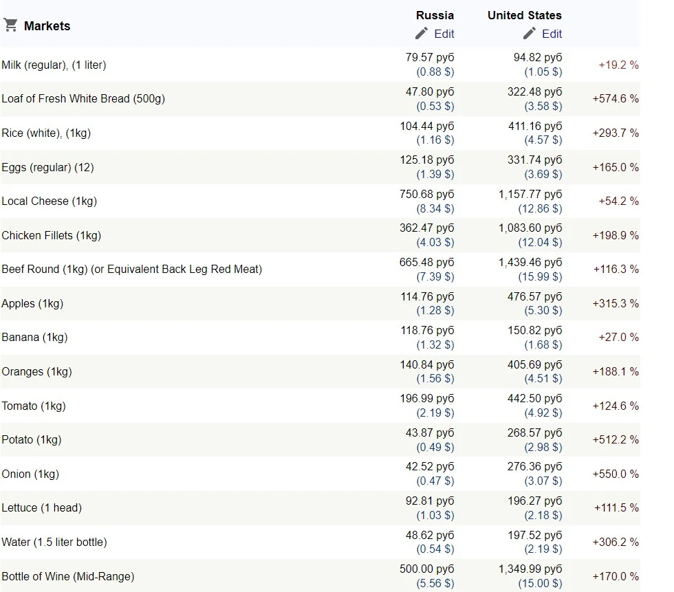Screen dimensions: 674x592
Task: Click the 125.18 руб eggs price
Action: click(427, 160)
